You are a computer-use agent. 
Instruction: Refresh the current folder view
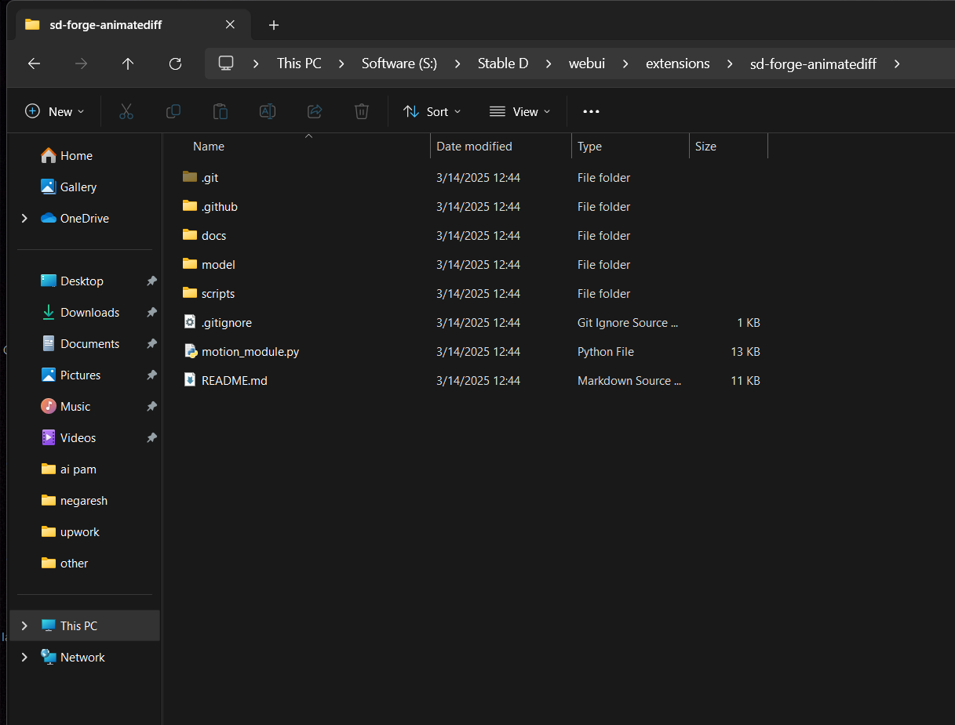[x=176, y=63]
